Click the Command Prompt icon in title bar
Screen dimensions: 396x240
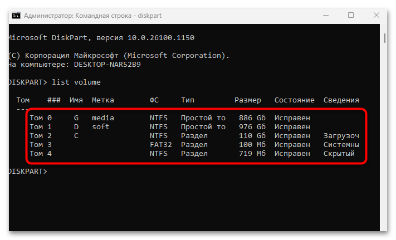point(16,16)
